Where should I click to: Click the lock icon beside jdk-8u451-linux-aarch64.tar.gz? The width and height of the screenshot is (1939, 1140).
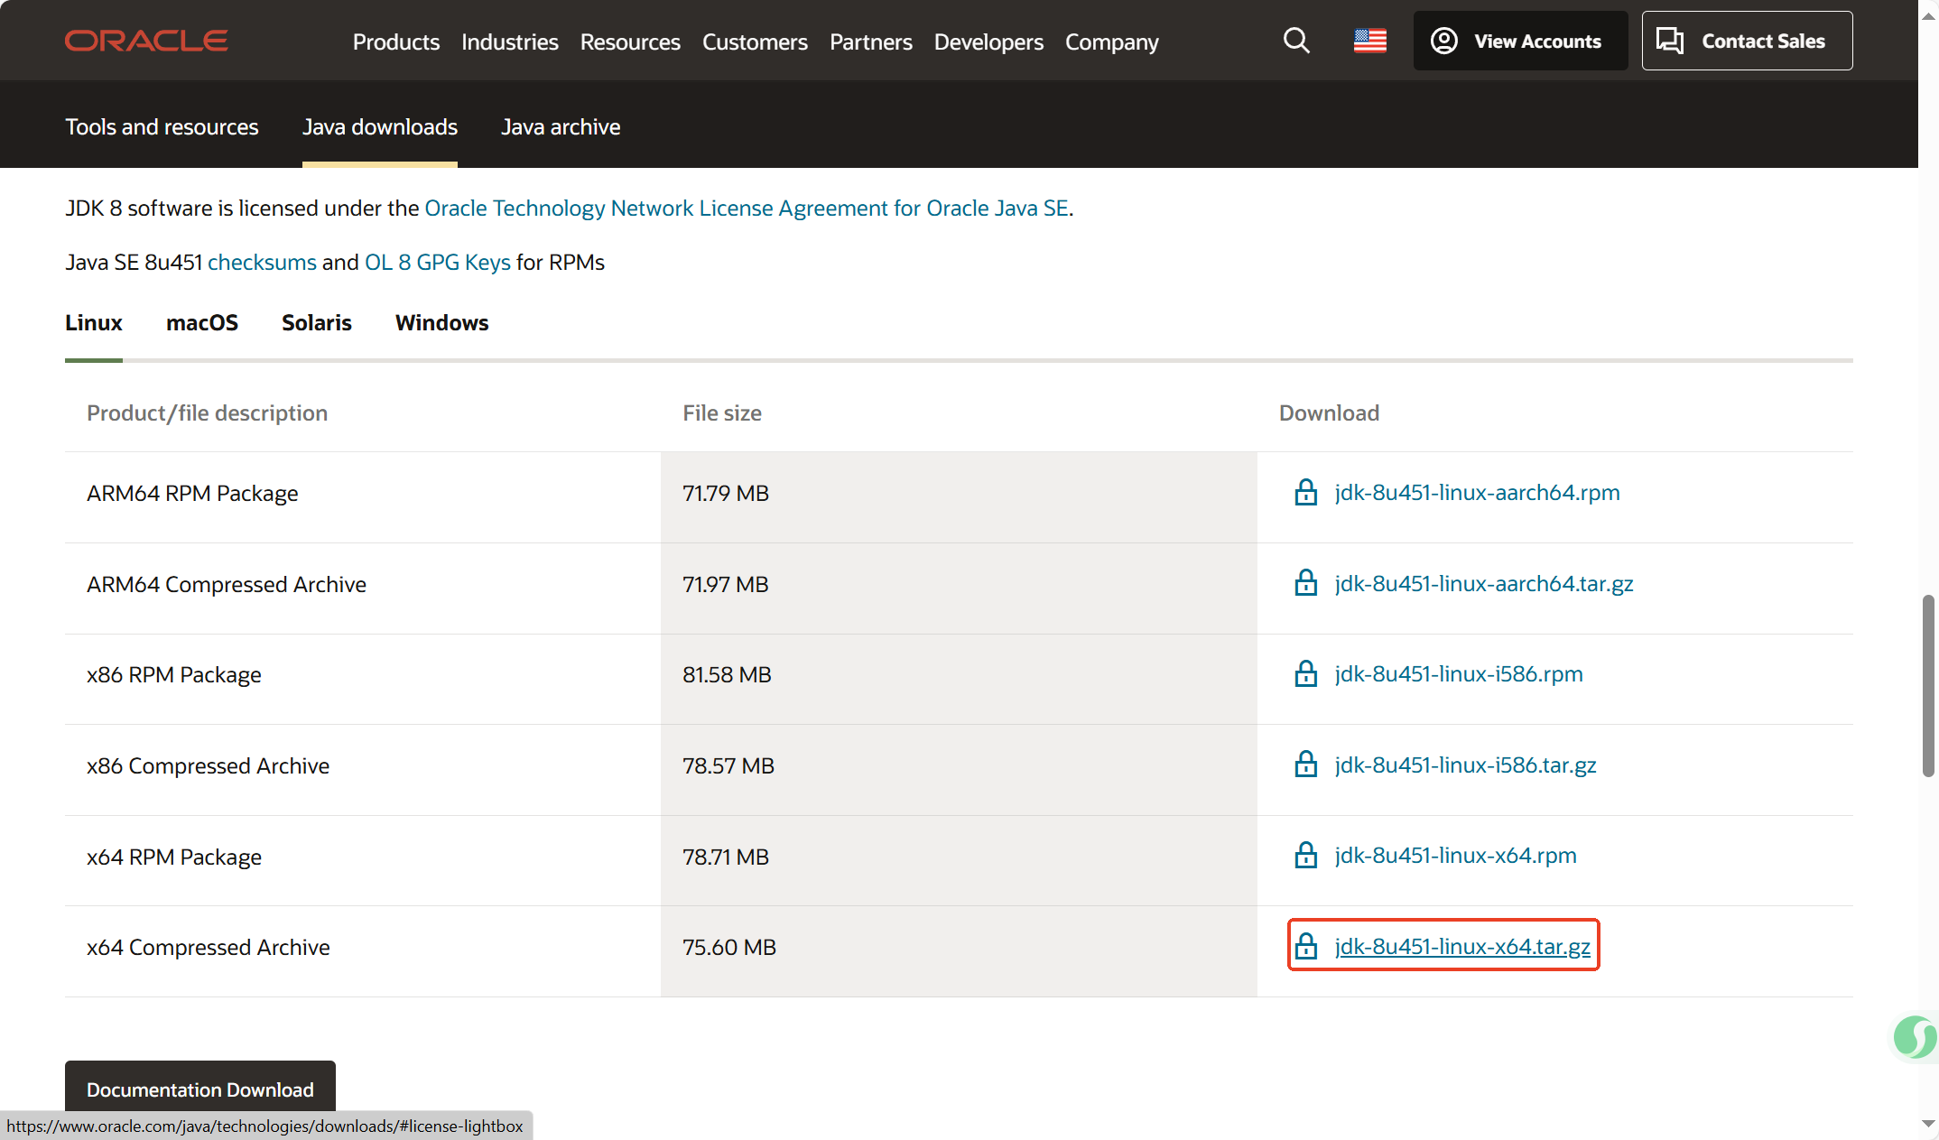(x=1306, y=584)
